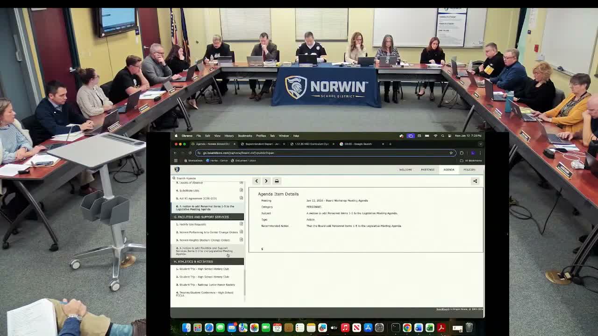The image size is (598, 336).
Task: Open the Bookmarks menu in menu bar
Action: pos(245,136)
